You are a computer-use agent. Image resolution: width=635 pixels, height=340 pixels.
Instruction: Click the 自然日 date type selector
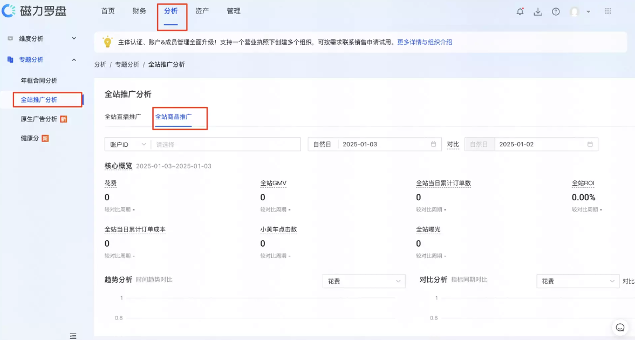click(322, 144)
